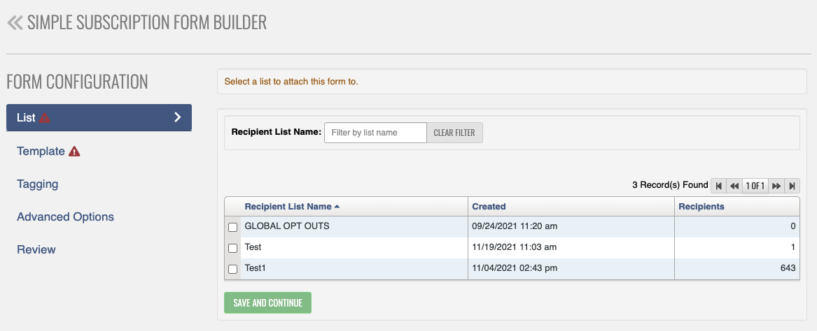Screen dimensions: 817x331
Task: Click the warning icon beside Template
Action: tap(74, 152)
